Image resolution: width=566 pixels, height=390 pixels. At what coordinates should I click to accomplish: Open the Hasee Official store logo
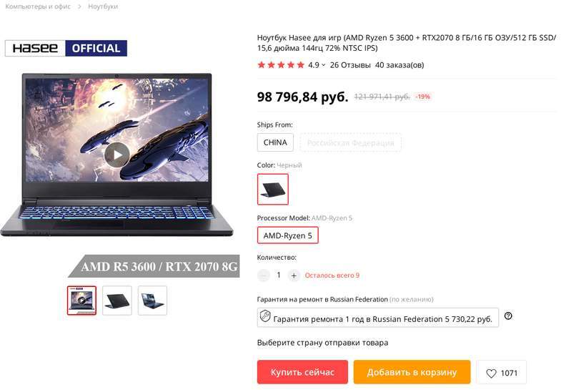[x=66, y=48]
